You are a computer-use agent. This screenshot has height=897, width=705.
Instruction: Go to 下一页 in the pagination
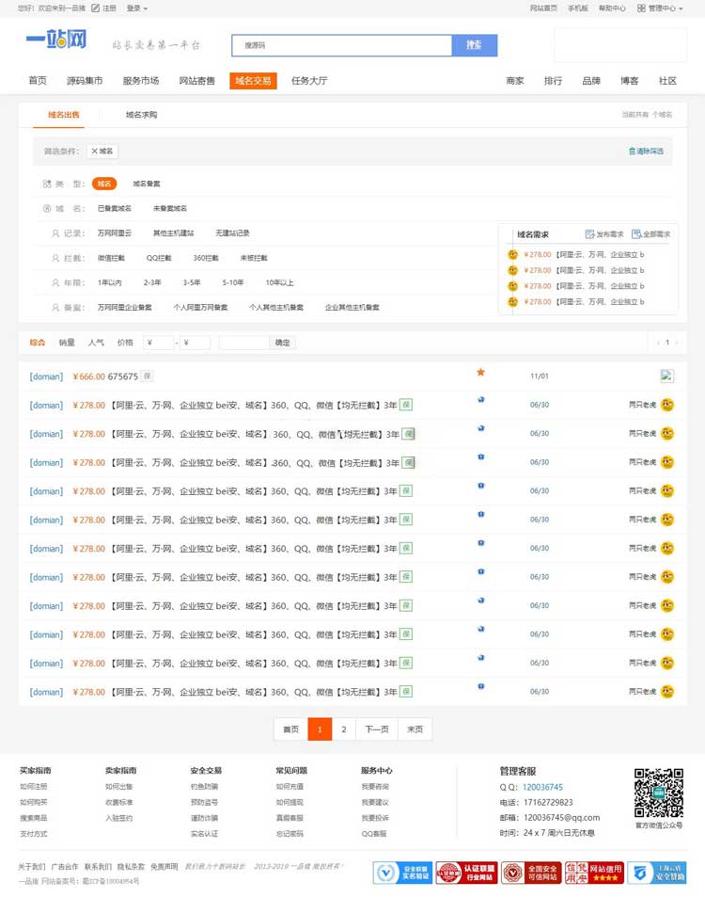pos(376,729)
